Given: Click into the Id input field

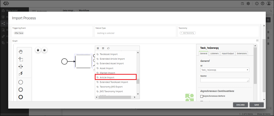Looking at the screenshot, I should point(225,70).
